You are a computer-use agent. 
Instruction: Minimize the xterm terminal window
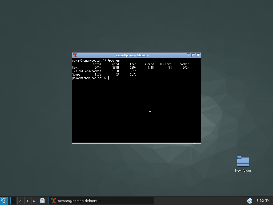[188, 55]
